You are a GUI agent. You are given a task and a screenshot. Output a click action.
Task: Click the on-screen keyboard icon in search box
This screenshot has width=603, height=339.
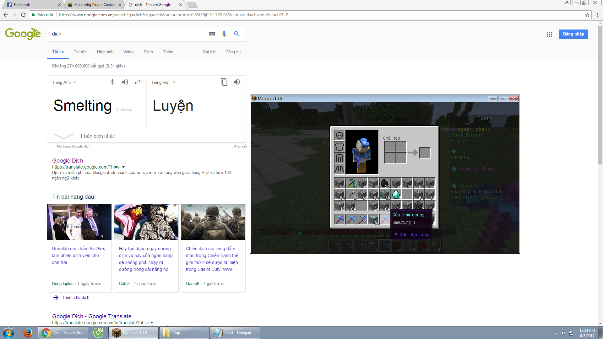(x=212, y=34)
